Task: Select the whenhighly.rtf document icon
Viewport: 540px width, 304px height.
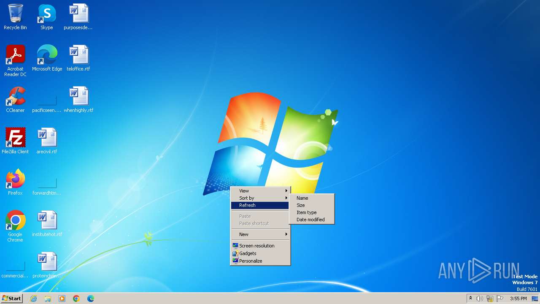Action: (78, 100)
